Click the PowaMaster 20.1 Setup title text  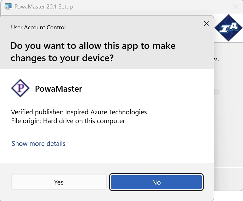[43, 7]
